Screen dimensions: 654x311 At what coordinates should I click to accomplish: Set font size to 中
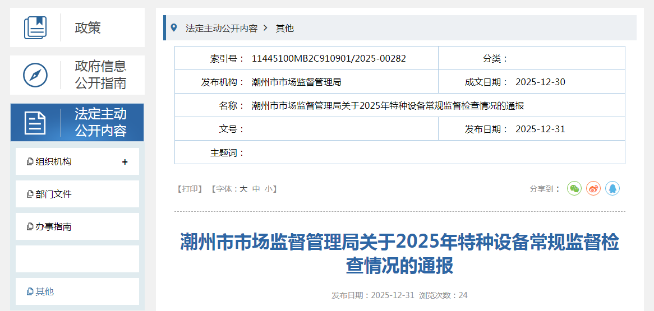256,189
